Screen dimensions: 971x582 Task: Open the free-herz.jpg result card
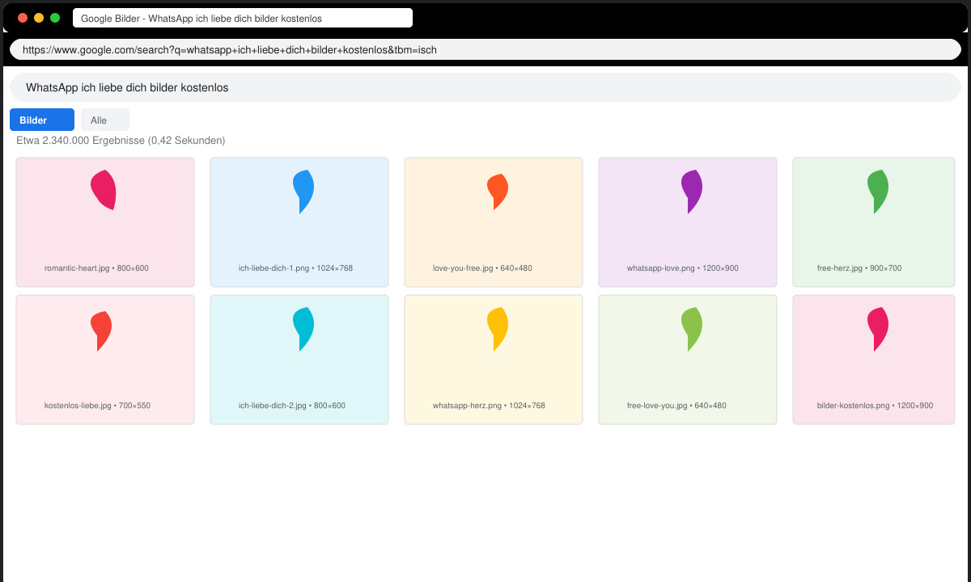874,222
